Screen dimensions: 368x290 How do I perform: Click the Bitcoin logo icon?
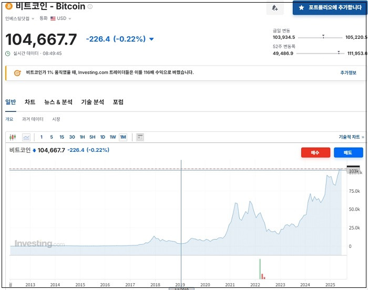tap(9, 6)
